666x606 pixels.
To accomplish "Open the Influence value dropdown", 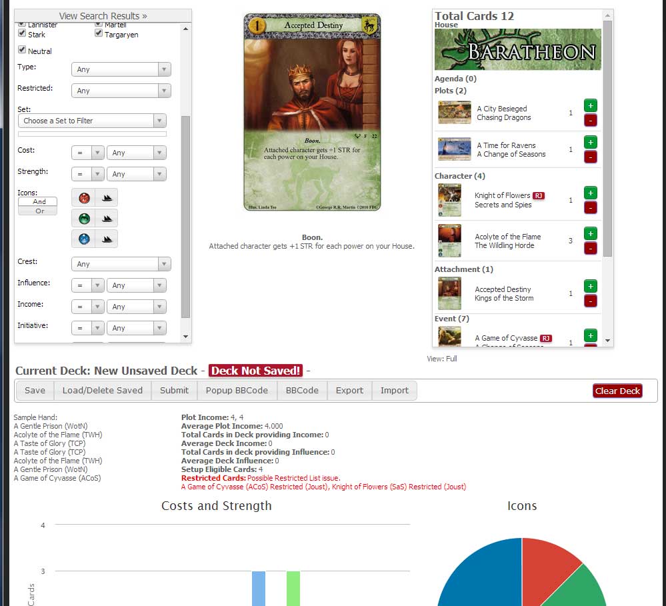I will coord(137,285).
